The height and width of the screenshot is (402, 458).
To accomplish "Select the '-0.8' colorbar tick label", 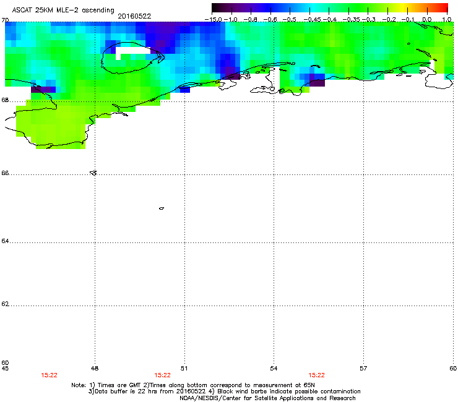I will coord(250,20).
